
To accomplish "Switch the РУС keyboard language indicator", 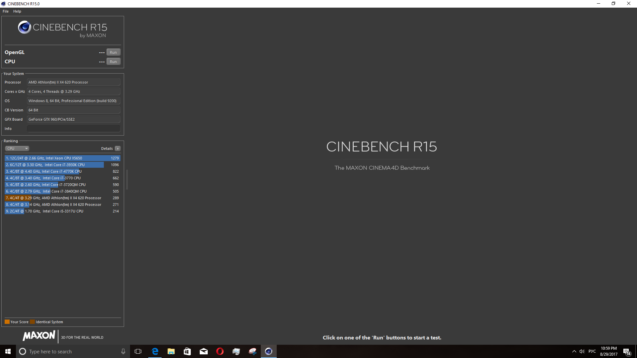I will pos(592,351).
